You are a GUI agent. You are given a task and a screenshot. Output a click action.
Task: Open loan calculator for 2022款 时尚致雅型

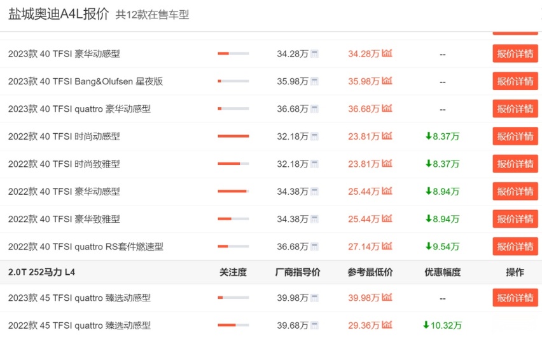tap(314, 164)
